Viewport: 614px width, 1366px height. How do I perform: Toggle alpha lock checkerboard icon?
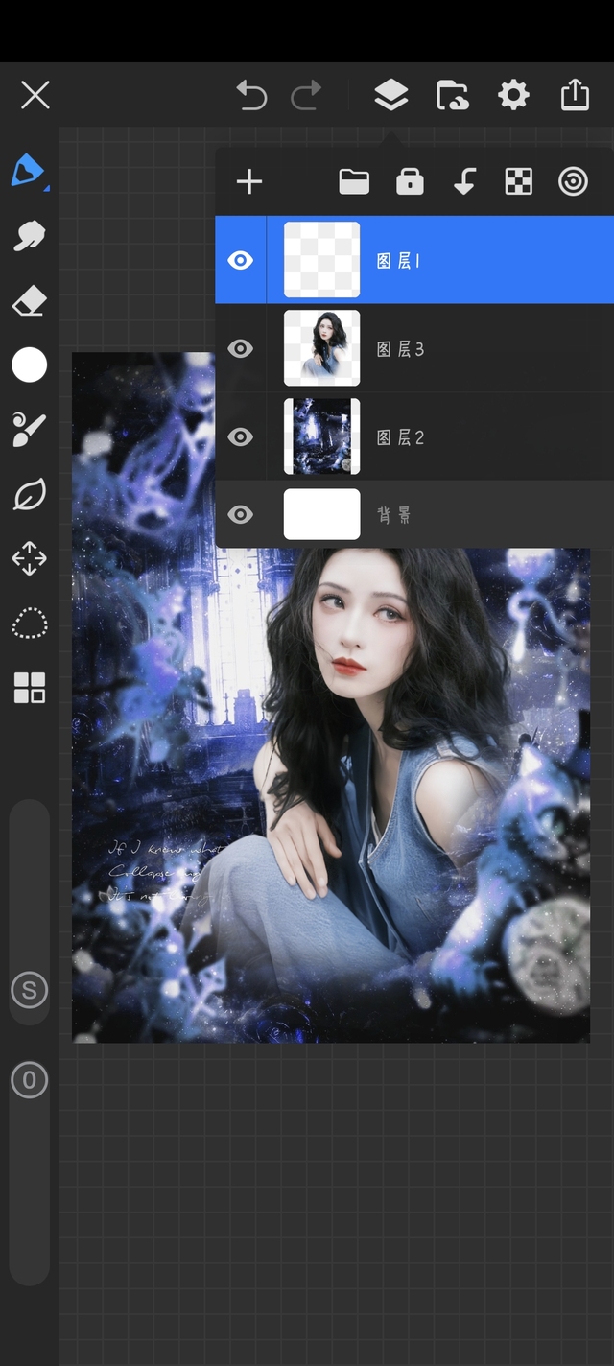tap(519, 181)
